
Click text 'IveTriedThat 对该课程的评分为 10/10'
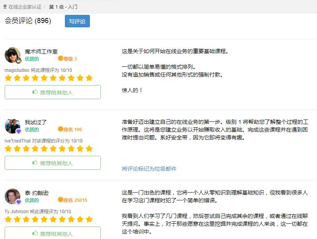pos(43,141)
